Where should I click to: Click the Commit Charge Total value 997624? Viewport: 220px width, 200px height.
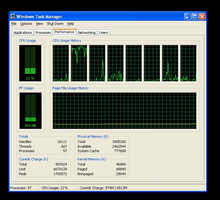click(61, 164)
